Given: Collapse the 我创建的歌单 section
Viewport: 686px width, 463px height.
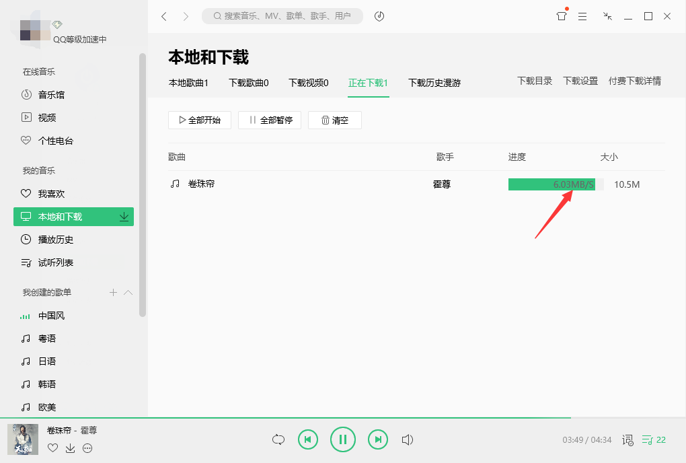Looking at the screenshot, I should tap(127, 292).
